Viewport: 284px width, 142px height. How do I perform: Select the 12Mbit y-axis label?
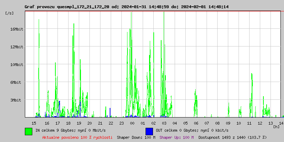pyautogui.click(x=16, y=47)
